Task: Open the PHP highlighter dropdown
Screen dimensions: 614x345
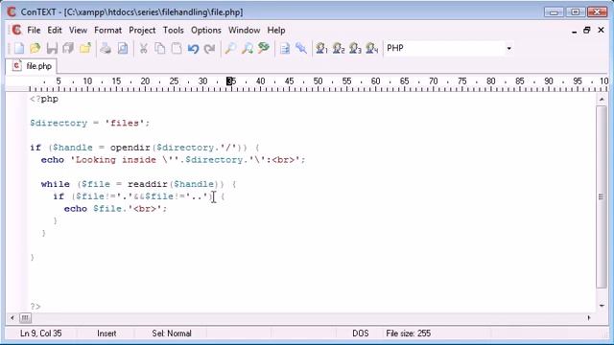Action: tap(508, 49)
